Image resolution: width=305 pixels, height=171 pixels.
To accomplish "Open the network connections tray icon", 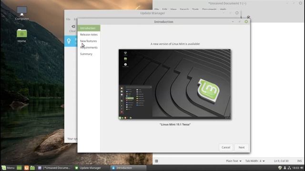I will click(289, 168).
